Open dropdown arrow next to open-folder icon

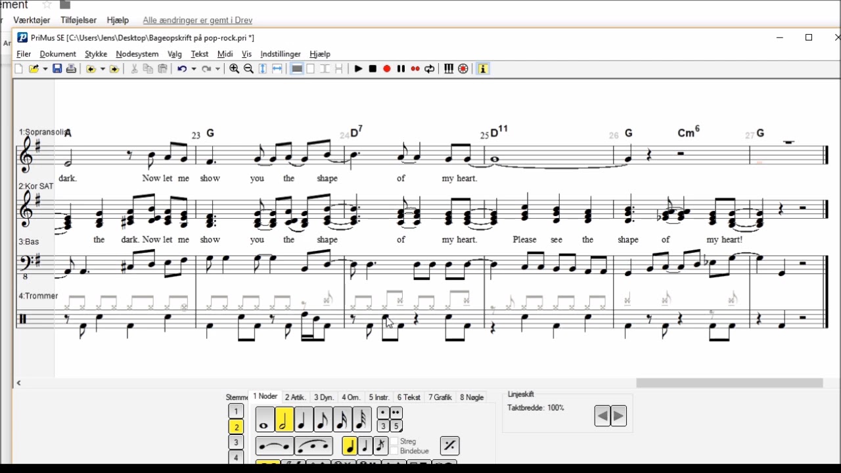coord(45,69)
